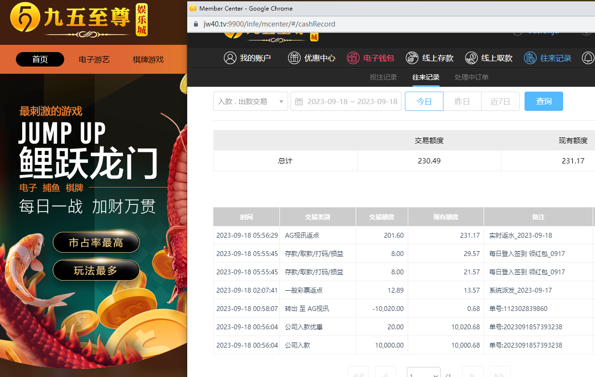595x377 pixels.
Task: Click amount -10,020.00 cell
Action: [388, 309]
